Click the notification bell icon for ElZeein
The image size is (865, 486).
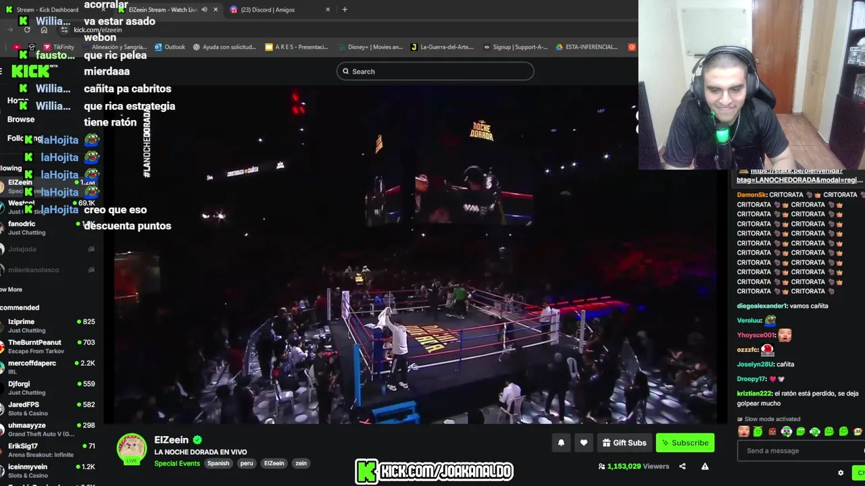561,443
